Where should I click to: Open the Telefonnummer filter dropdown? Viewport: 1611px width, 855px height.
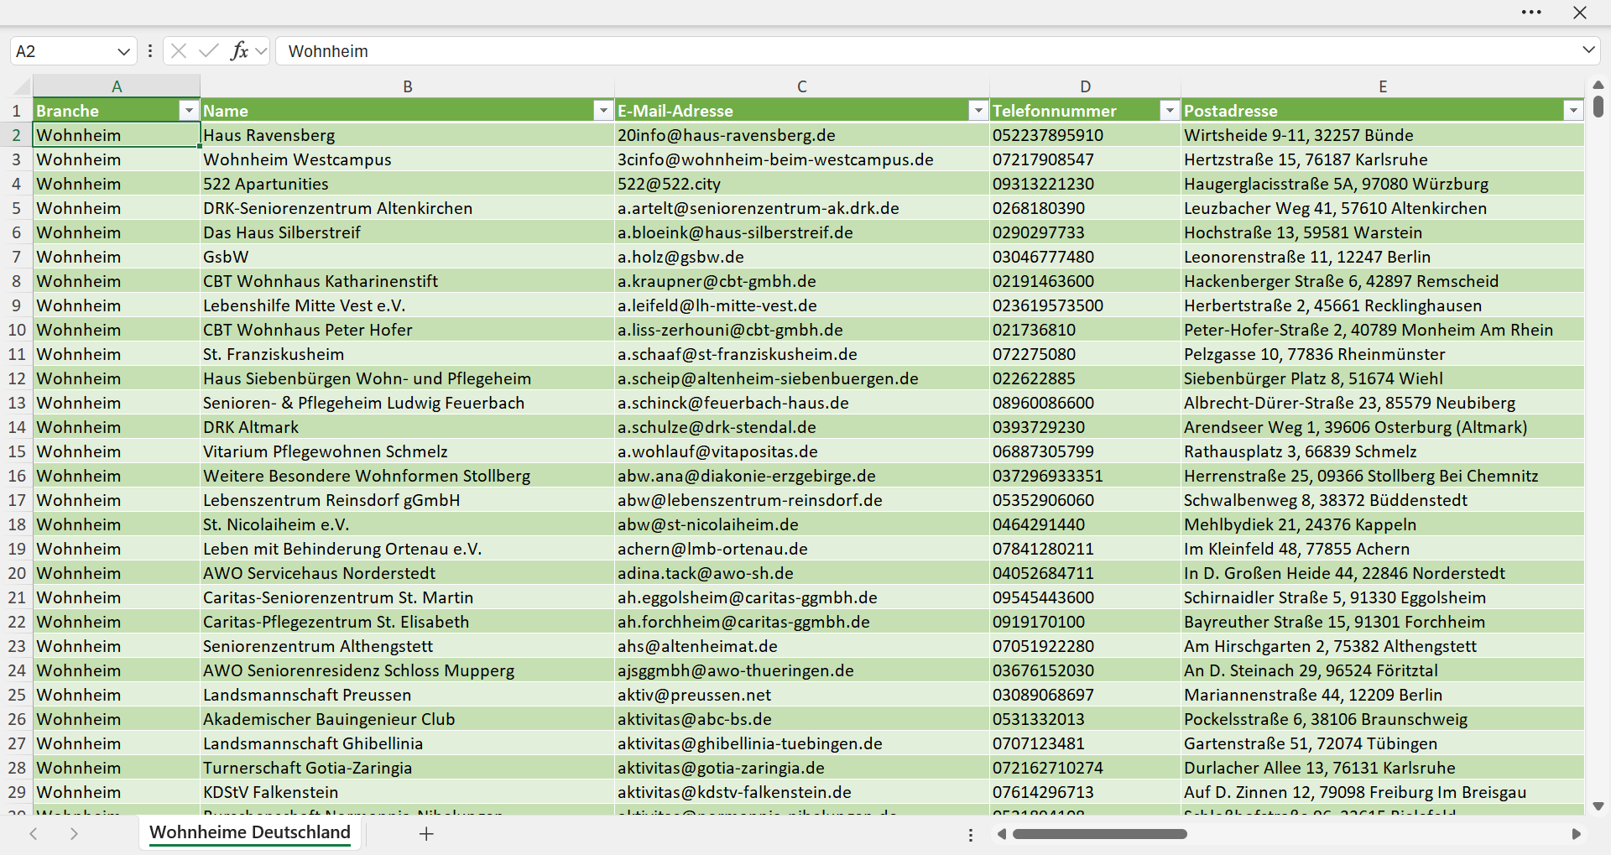click(1170, 111)
